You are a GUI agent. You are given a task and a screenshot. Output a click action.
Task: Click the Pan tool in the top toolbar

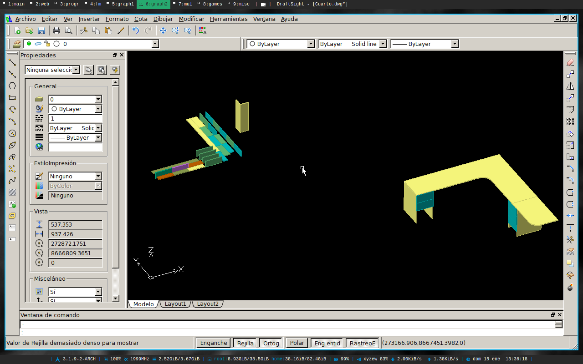[x=163, y=30]
